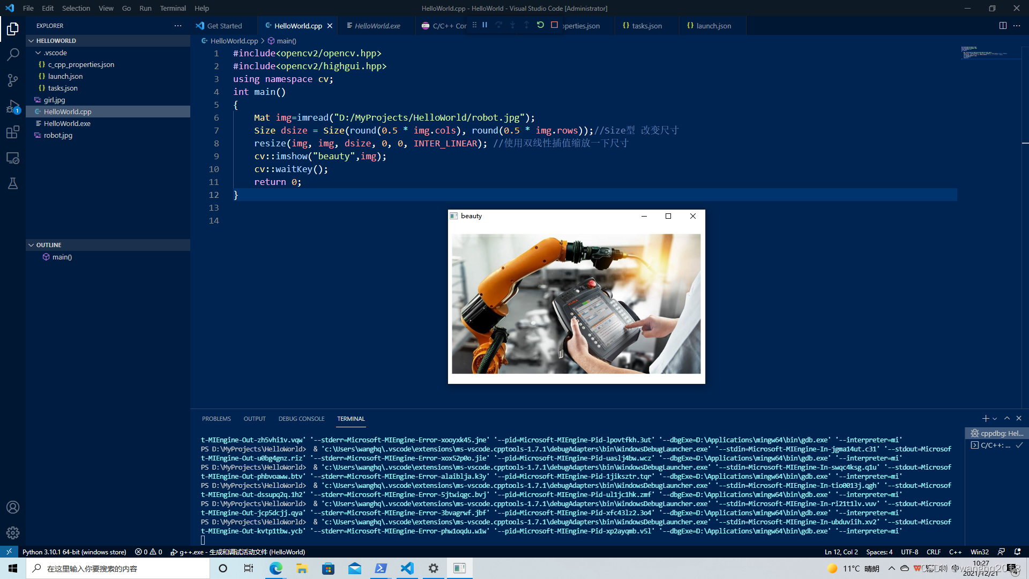
Task: Stop debugging with the square button
Action: pos(554,25)
